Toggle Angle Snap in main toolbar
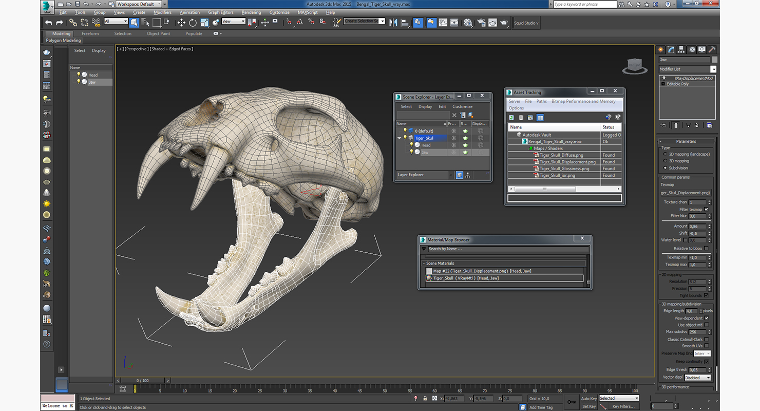The height and width of the screenshot is (411, 760). pos(300,23)
